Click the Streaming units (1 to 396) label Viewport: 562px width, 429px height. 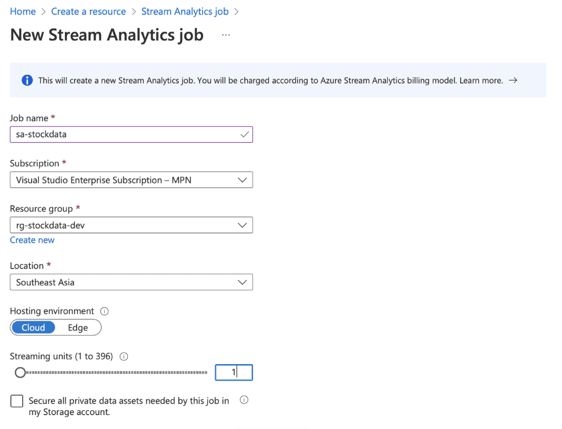[x=61, y=357]
